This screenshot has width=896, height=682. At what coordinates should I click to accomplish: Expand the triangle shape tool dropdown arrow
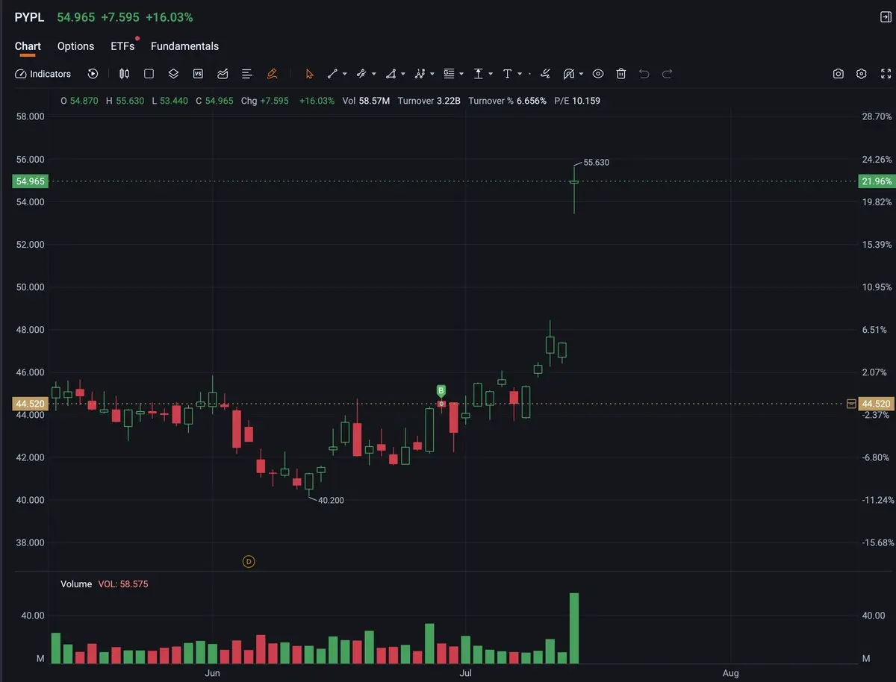click(403, 74)
